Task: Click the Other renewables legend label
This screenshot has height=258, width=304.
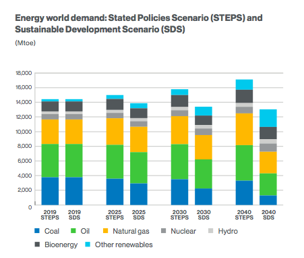Action: 124,244
